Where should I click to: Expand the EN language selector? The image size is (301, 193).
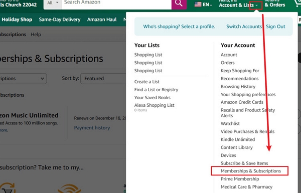[207, 5]
